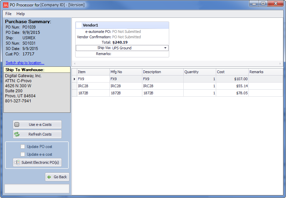Click the 1872B row remarks cell
Screen dimensions: 286x198
266,93
